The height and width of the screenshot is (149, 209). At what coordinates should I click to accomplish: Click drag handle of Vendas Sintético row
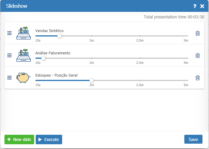pyautogui.click(x=10, y=33)
